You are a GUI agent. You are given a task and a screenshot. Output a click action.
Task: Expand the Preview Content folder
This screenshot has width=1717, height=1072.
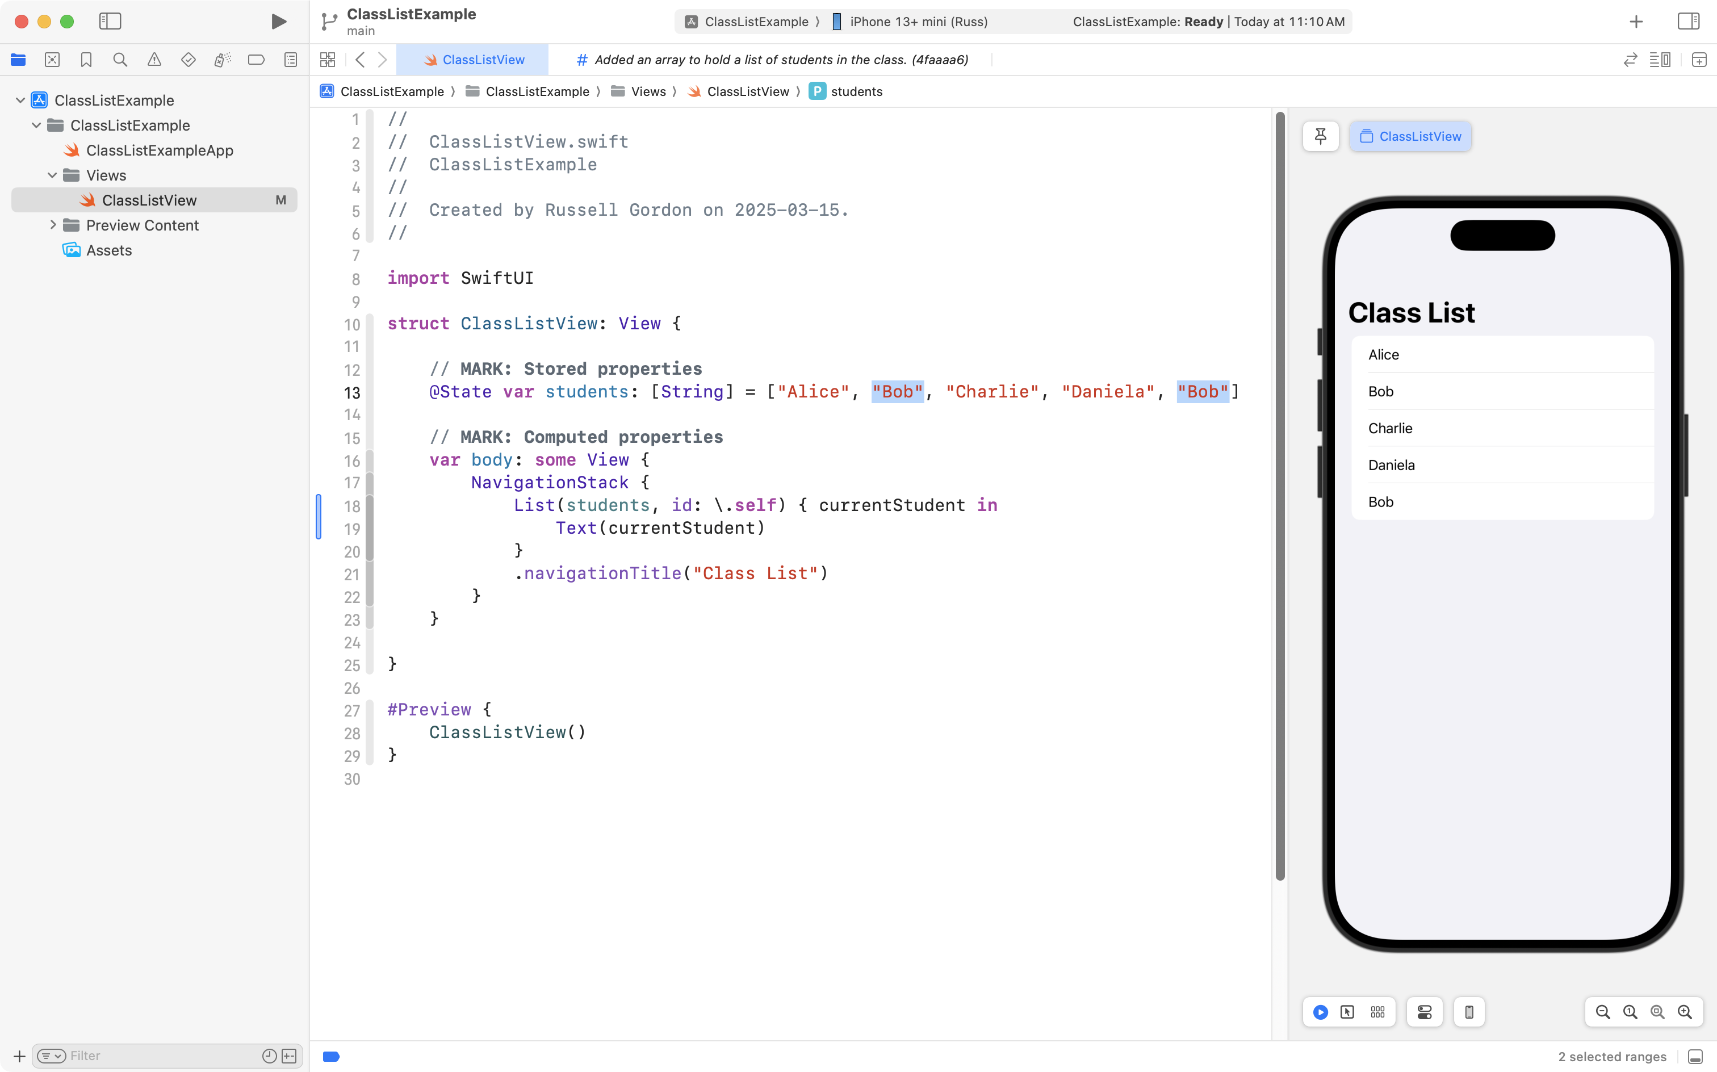click(52, 225)
